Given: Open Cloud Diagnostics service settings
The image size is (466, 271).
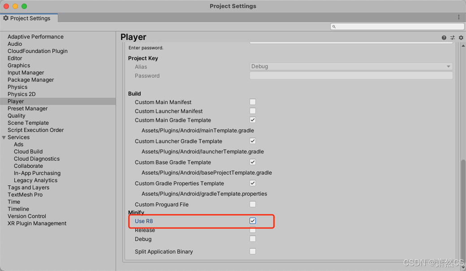Looking at the screenshot, I should tap(37, 158).
